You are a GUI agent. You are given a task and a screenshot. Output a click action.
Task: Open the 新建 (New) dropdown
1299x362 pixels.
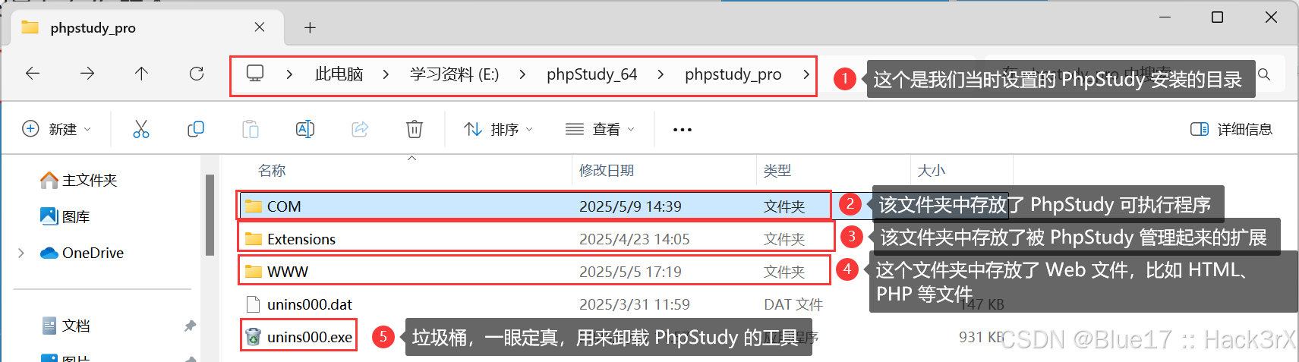[x=57, y=129]
